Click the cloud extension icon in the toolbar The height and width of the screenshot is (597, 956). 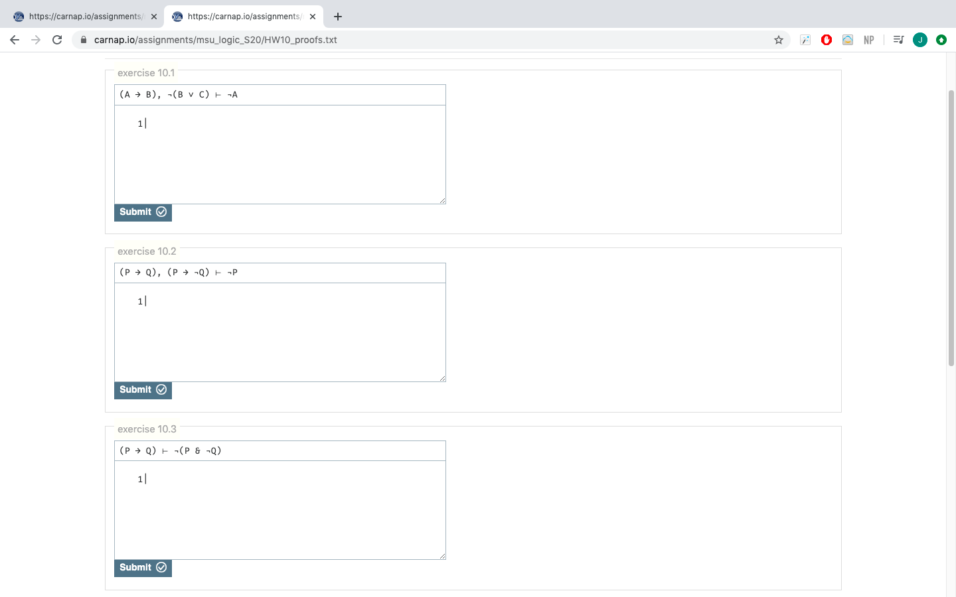(x=847, y=40)
